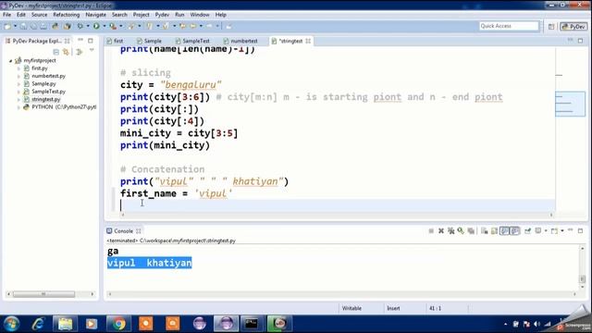Expand the Sample.py tree node

pos(18,84)
